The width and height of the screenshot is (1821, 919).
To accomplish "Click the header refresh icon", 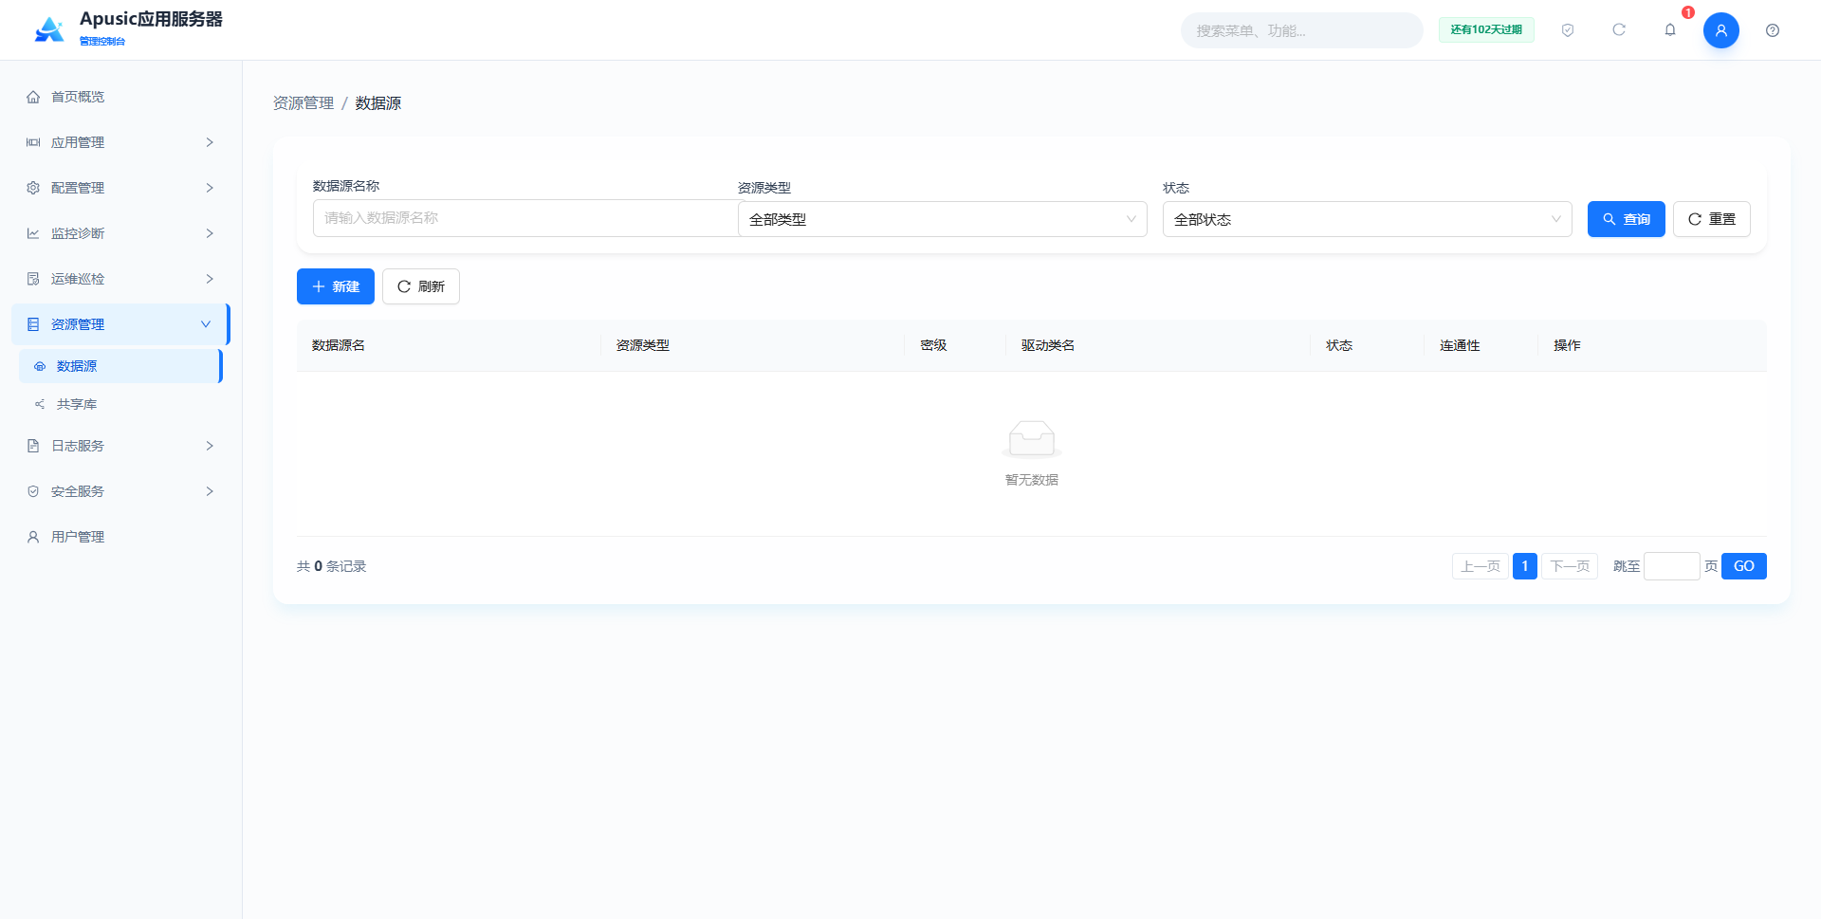I will [1619, 30].
